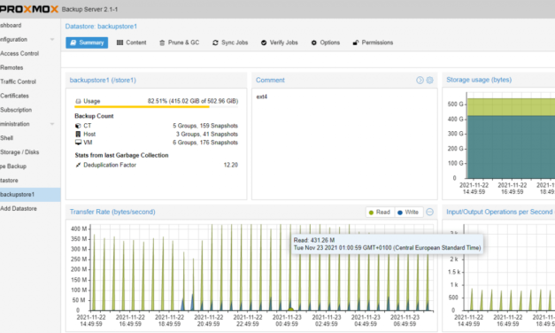Click the Verify Jobs checkmark icon

(264, 43)
